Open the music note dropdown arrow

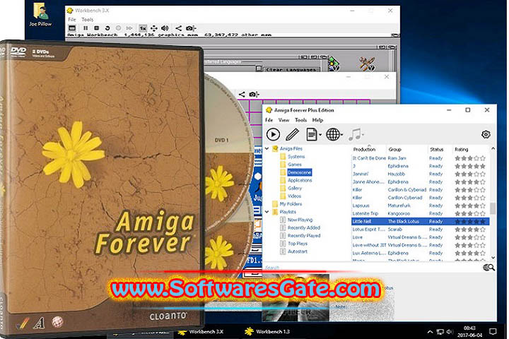363,135
